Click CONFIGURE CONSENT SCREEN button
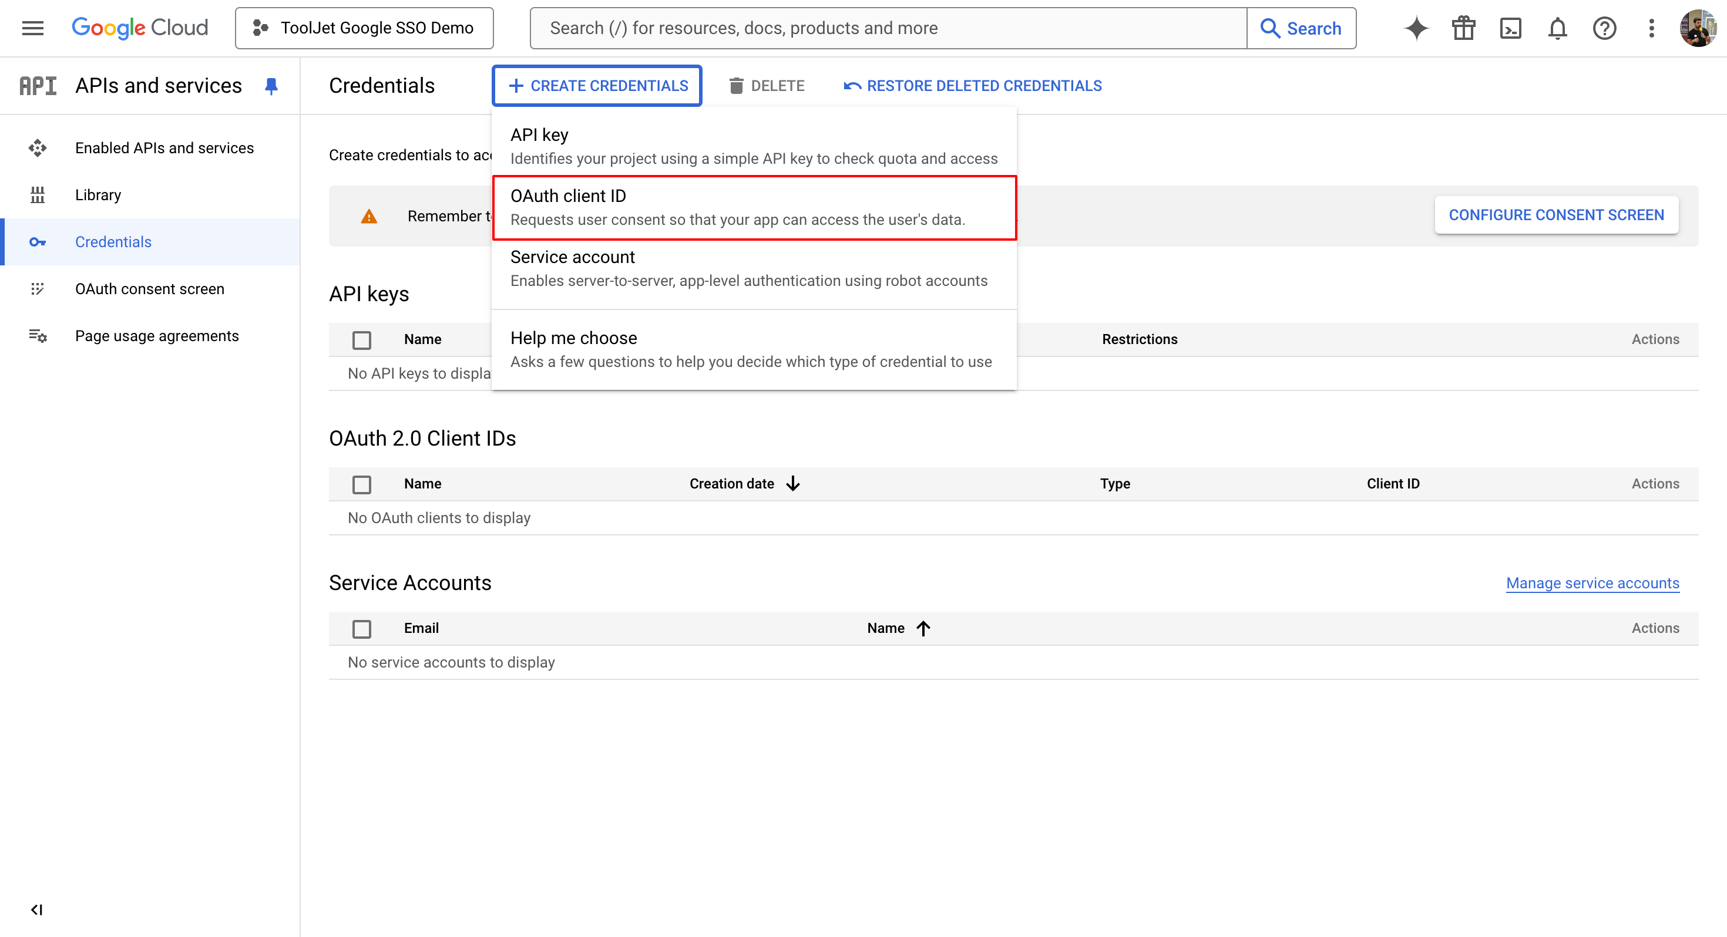Viewport: 1727px width, 937px height. (x=1555, y=215)
